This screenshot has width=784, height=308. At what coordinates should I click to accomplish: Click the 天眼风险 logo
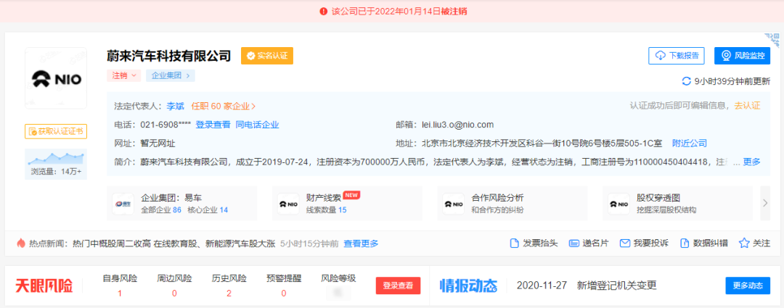pos(44,286)
